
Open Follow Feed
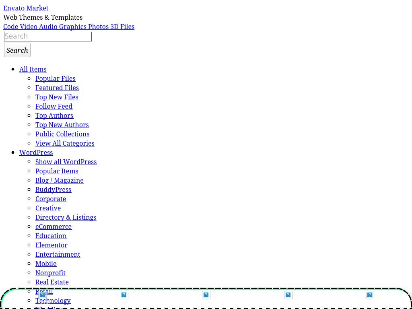tap(54, 106)
